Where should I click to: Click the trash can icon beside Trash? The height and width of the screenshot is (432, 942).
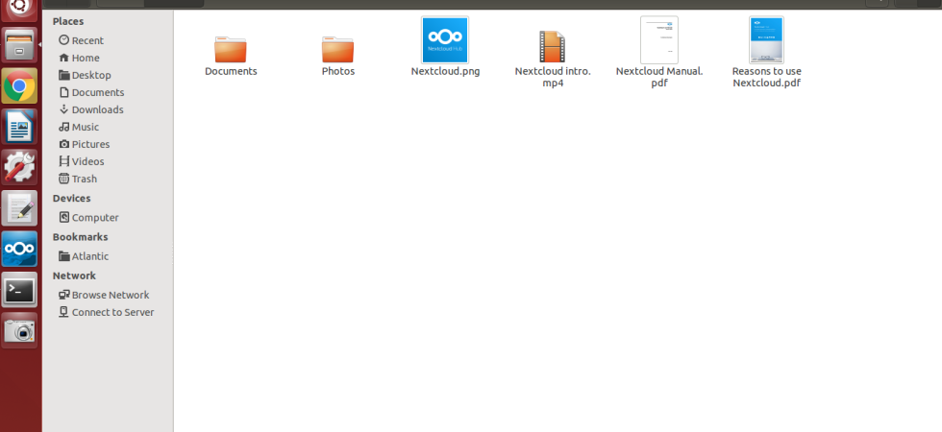pyautogui.click(x=63, y=179)
